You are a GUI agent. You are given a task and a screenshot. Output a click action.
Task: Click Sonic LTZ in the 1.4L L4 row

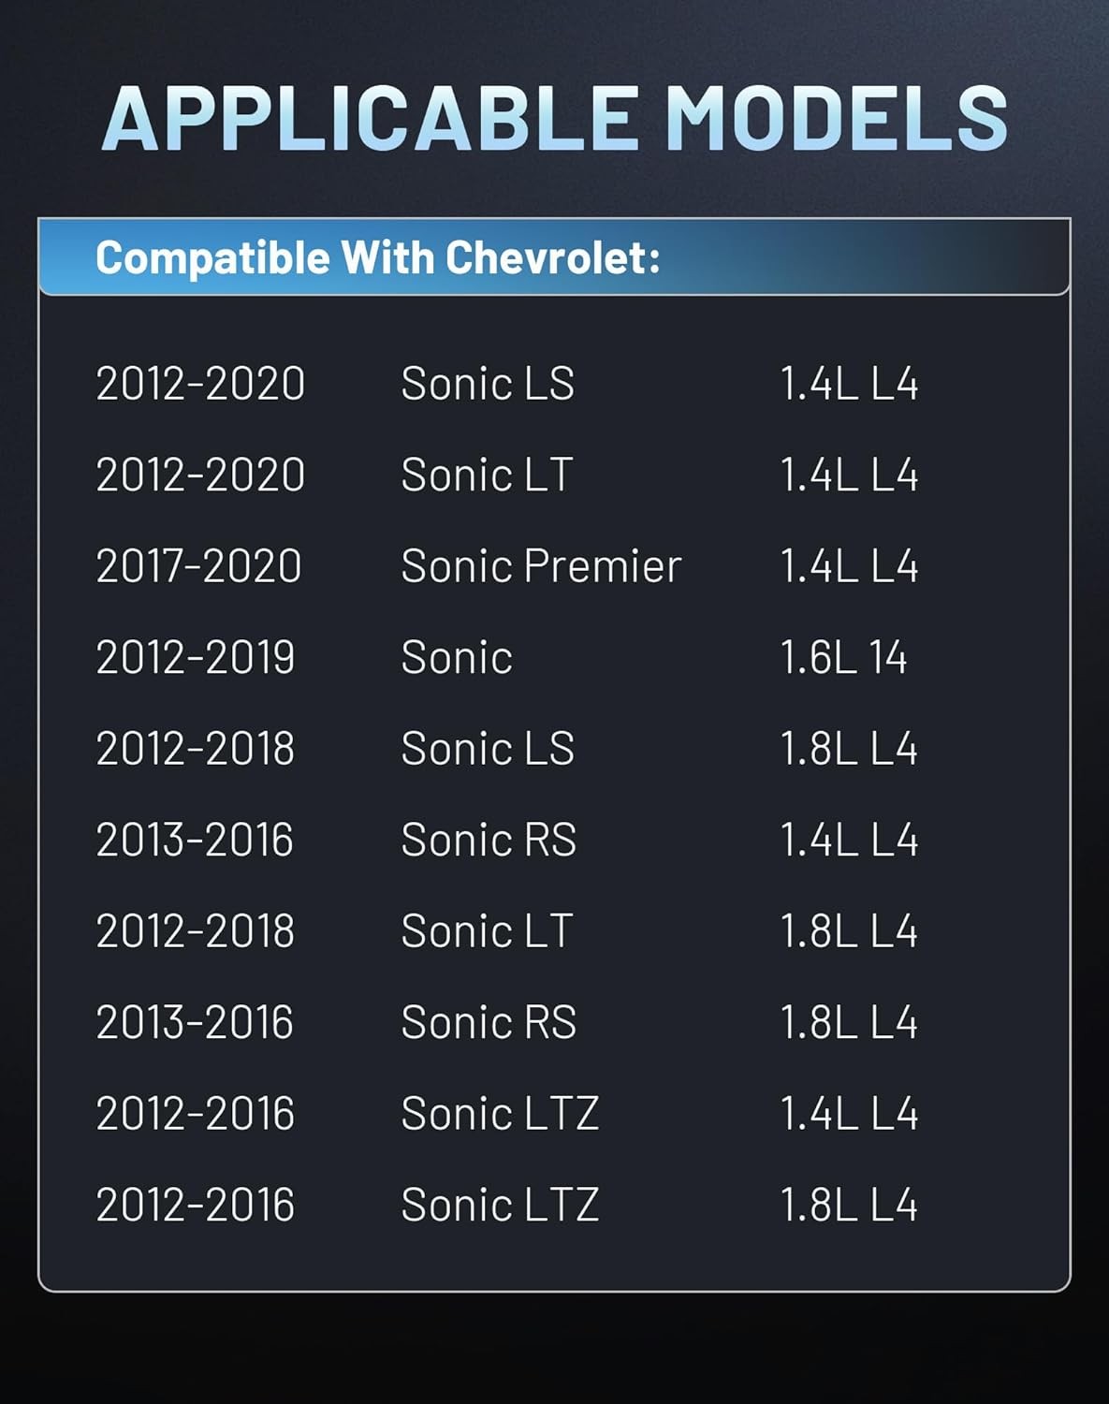click(500, 1114)
